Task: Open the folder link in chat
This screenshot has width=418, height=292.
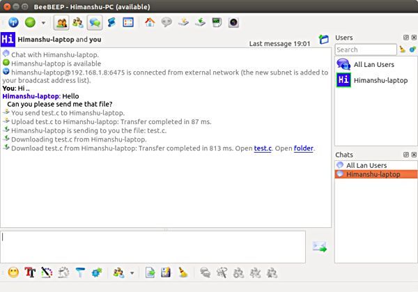Action: 304,148
